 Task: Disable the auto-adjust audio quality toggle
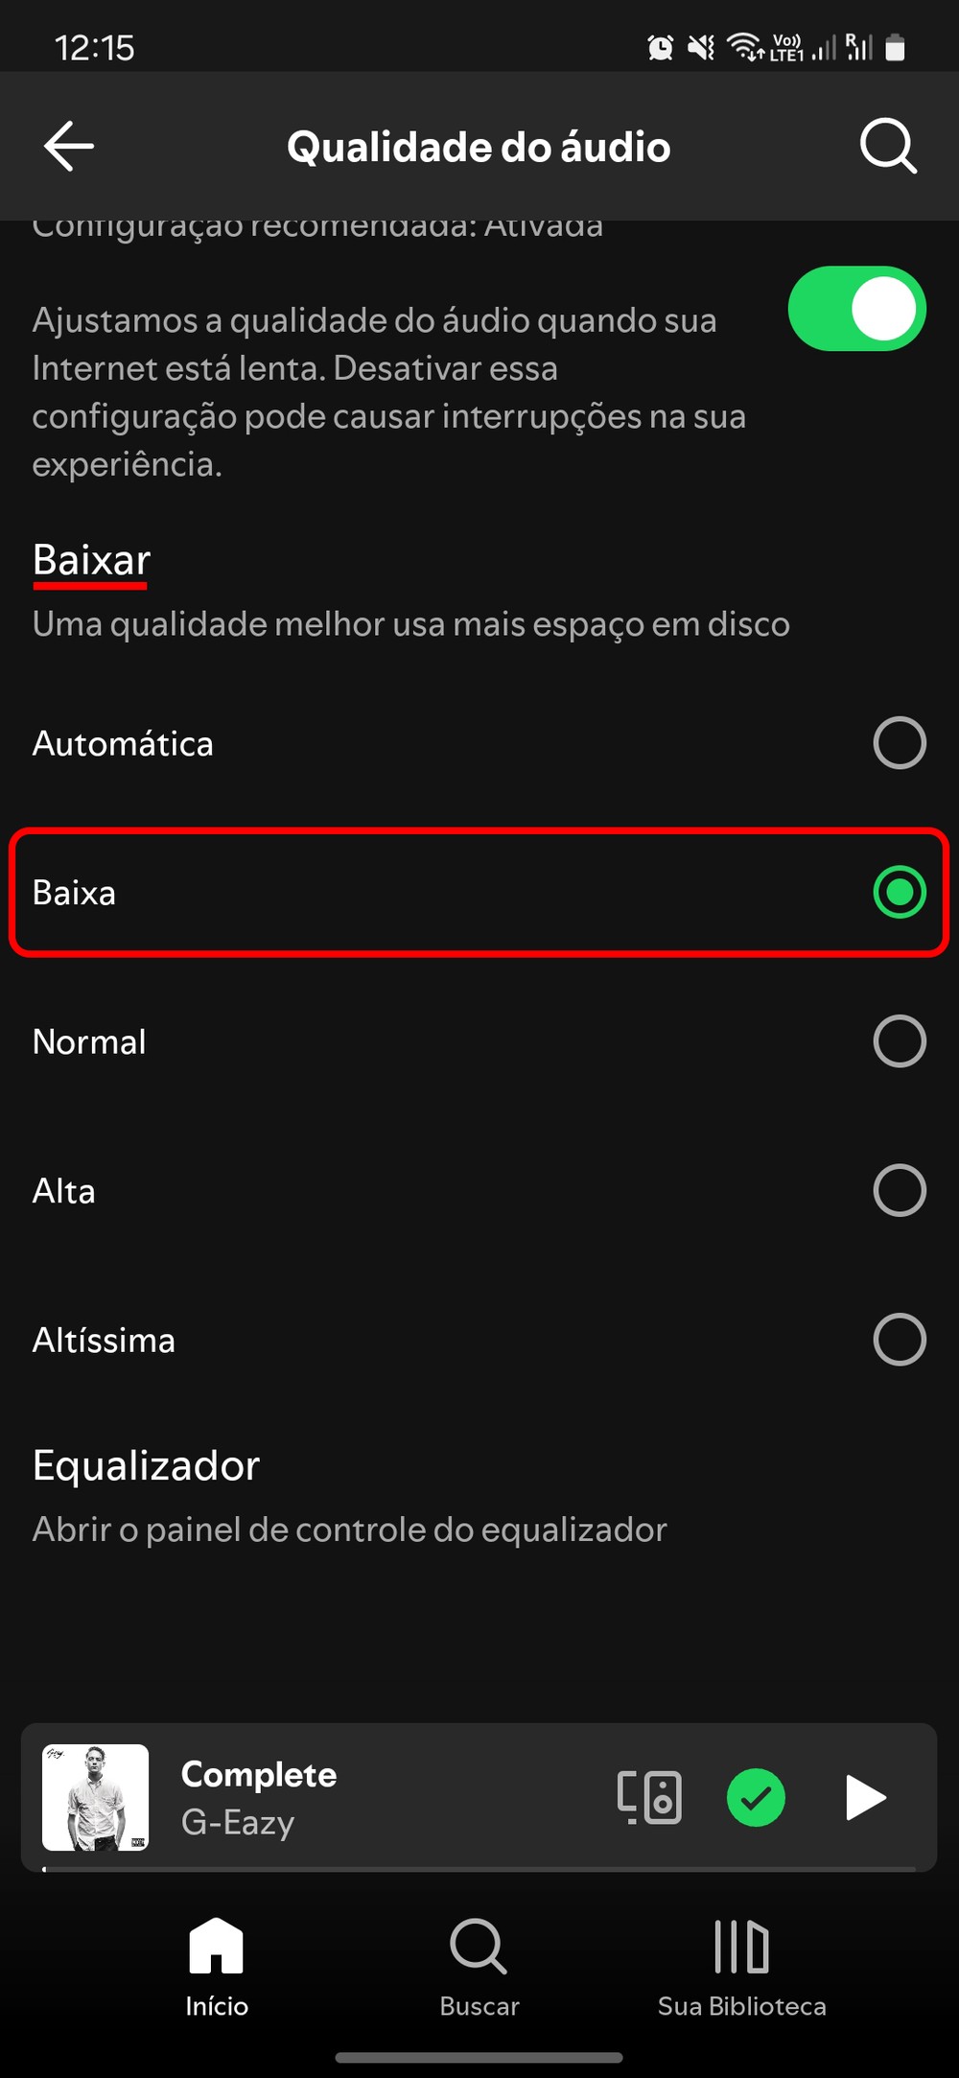[856, 309]
